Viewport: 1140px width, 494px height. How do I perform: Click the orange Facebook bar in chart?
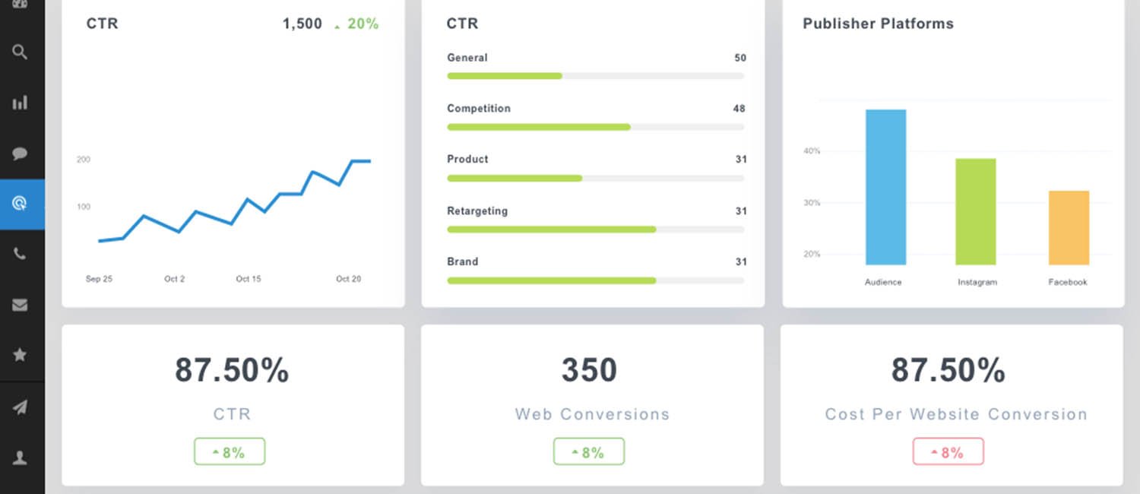coord(1069,228)
